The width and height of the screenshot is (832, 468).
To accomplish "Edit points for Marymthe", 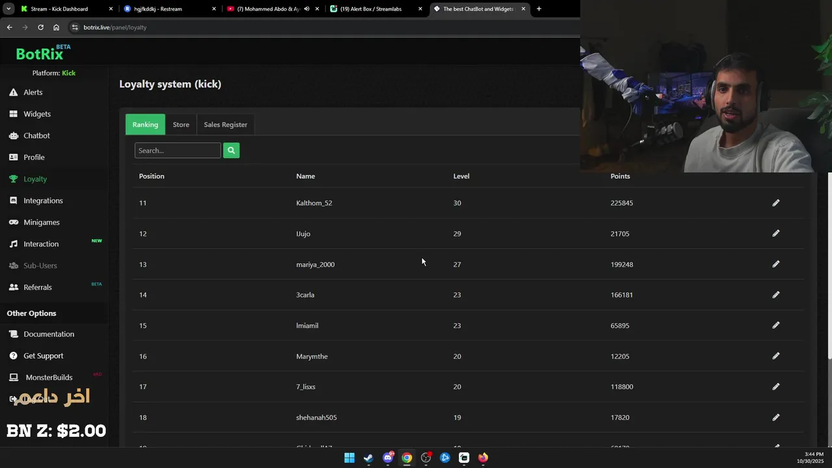I will pyautogui.click(x=775, y=356).
